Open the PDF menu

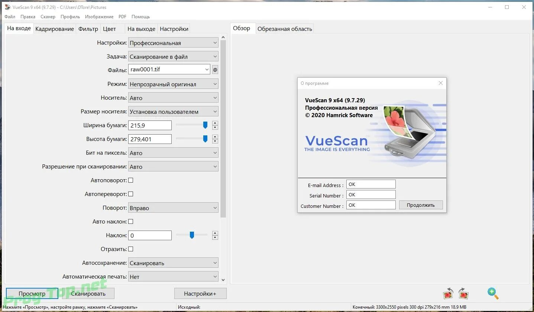pos(122,17)
